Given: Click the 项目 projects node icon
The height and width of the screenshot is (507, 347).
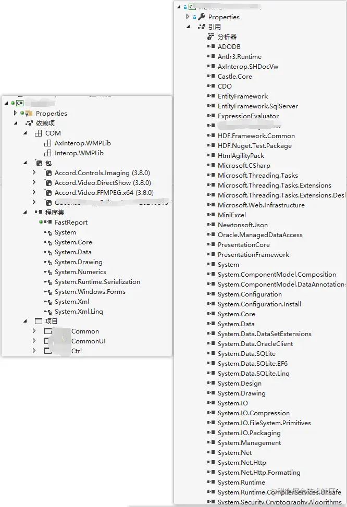Looking at the screenshot, I should point(39,321).
